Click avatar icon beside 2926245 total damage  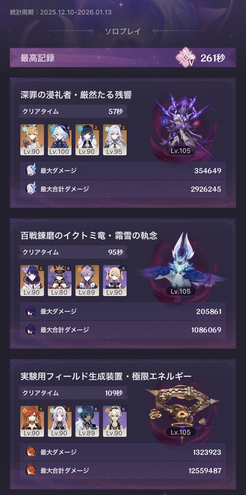coord(31,189)
